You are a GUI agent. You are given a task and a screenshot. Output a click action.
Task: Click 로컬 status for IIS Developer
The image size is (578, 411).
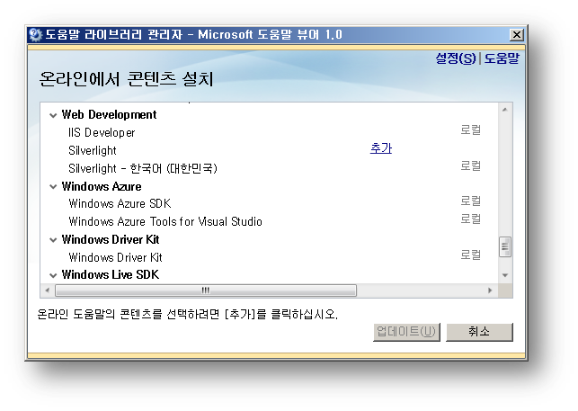click(x=471, y=130)
